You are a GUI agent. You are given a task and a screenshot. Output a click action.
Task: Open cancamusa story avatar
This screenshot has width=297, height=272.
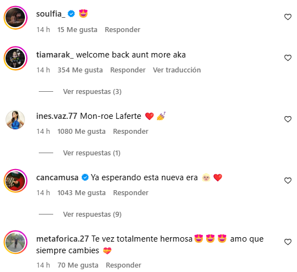[16, 181]
